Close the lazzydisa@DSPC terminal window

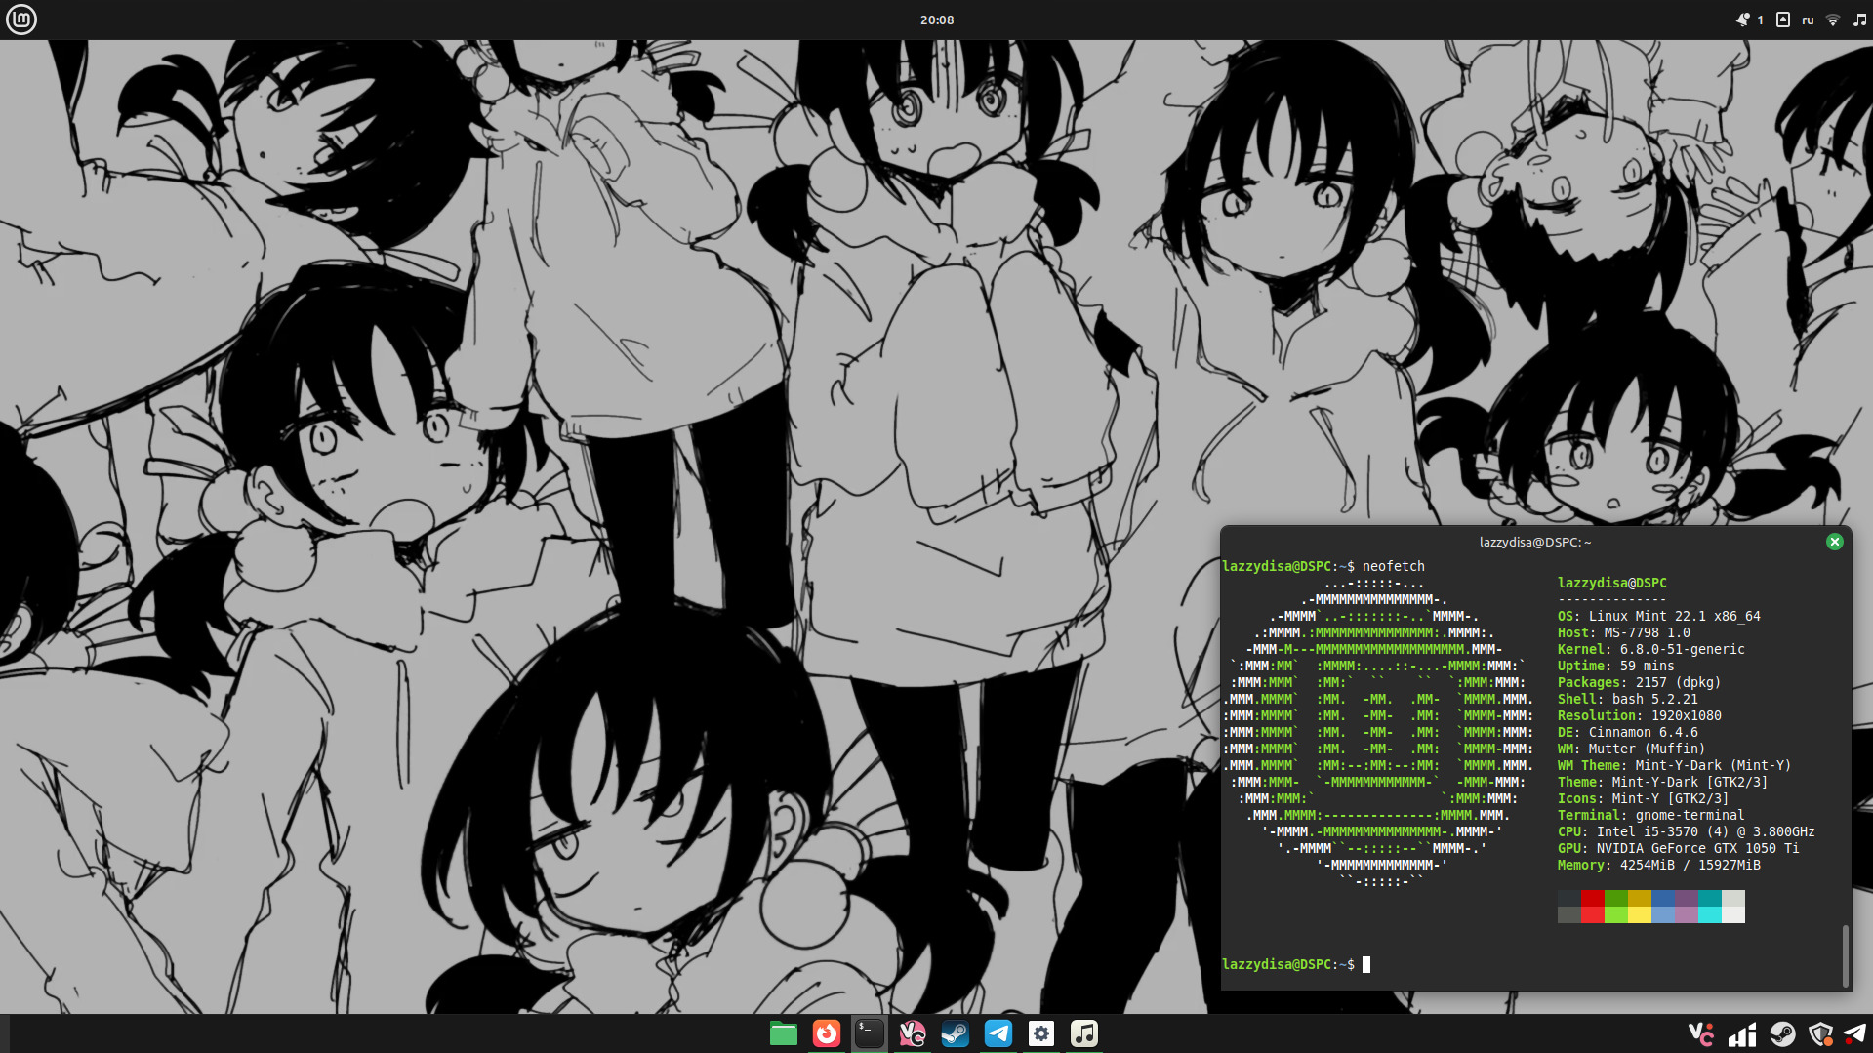(x=1834, y=542)
